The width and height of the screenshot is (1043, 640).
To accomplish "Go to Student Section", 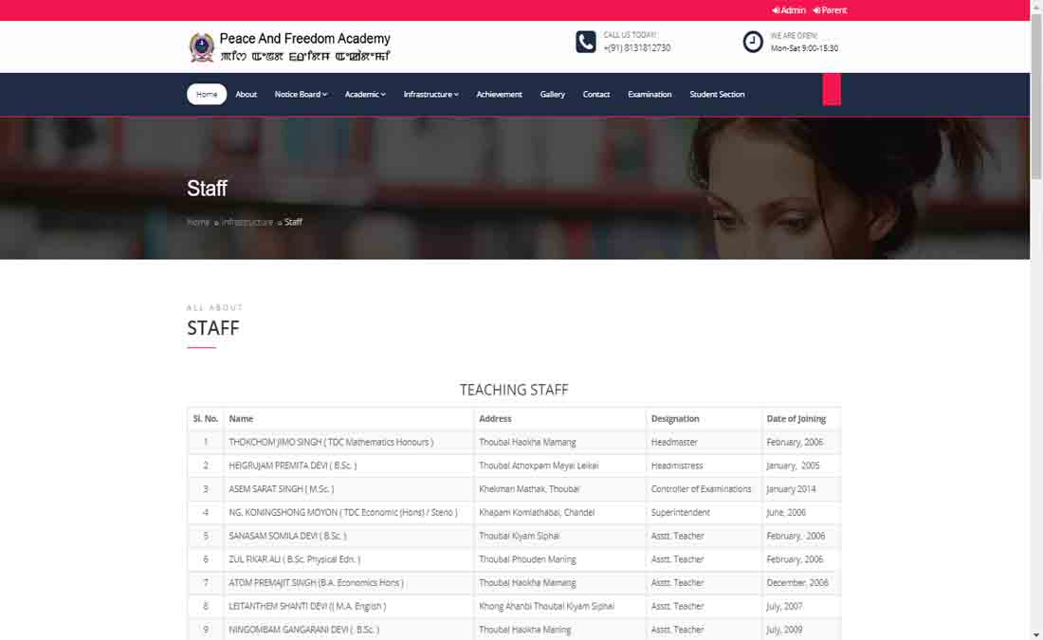I will pos(717,95).
